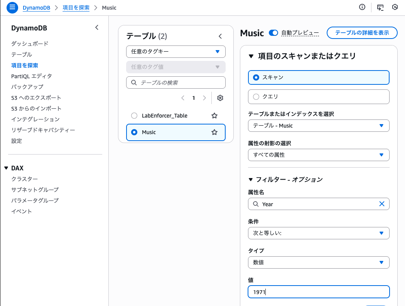Collapse the 項目のスキャンまたはクエリ section
This screenshot has width=405, height=306.
[251, 56]
